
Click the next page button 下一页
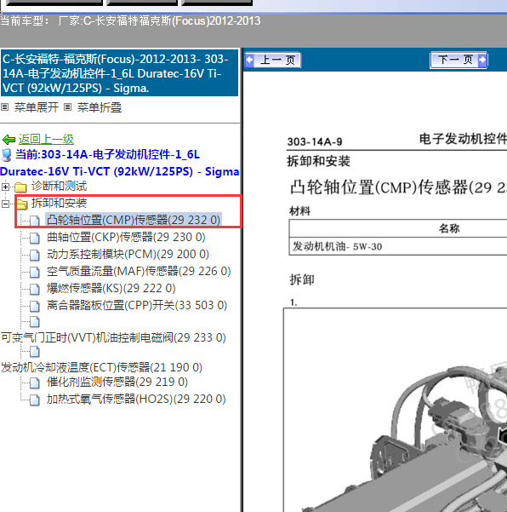pyautogui.click(x=459, y=60)
